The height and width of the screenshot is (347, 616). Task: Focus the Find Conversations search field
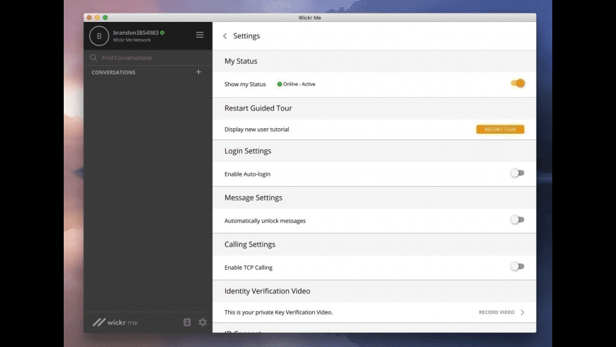[148, 58]
